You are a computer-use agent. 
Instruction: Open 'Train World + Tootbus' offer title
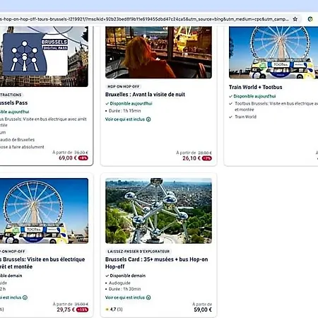pos(256,87)
